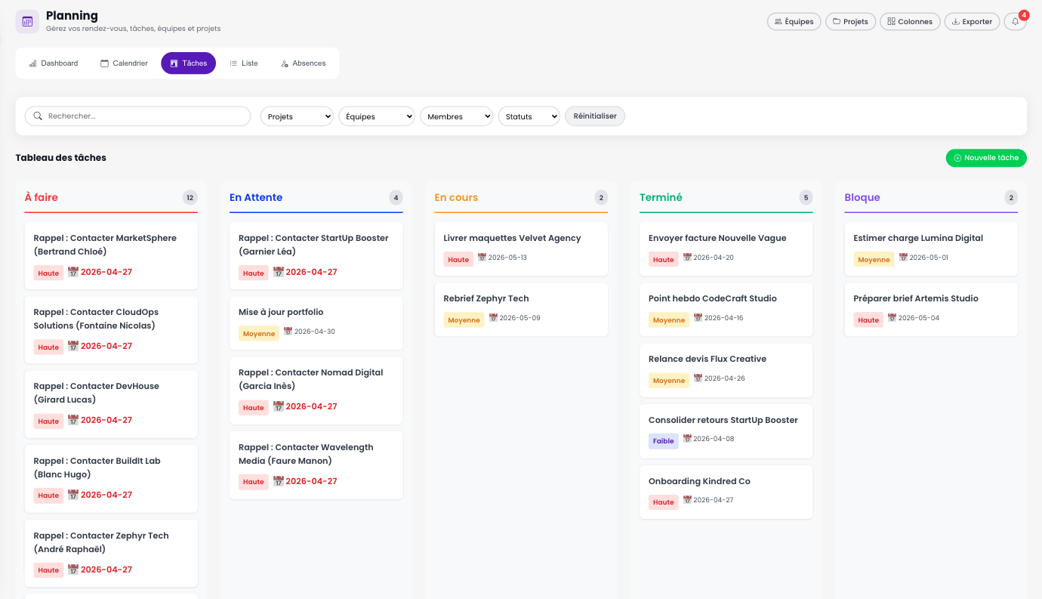This screenshot has height=599, width=1042.
Task: Click the Faible tag on Consolider retours StartUp Booster
Action: (664, 441)
